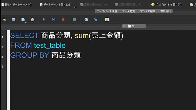
Task: Click line number 2 in gutter
Action: tap(2, 47)
